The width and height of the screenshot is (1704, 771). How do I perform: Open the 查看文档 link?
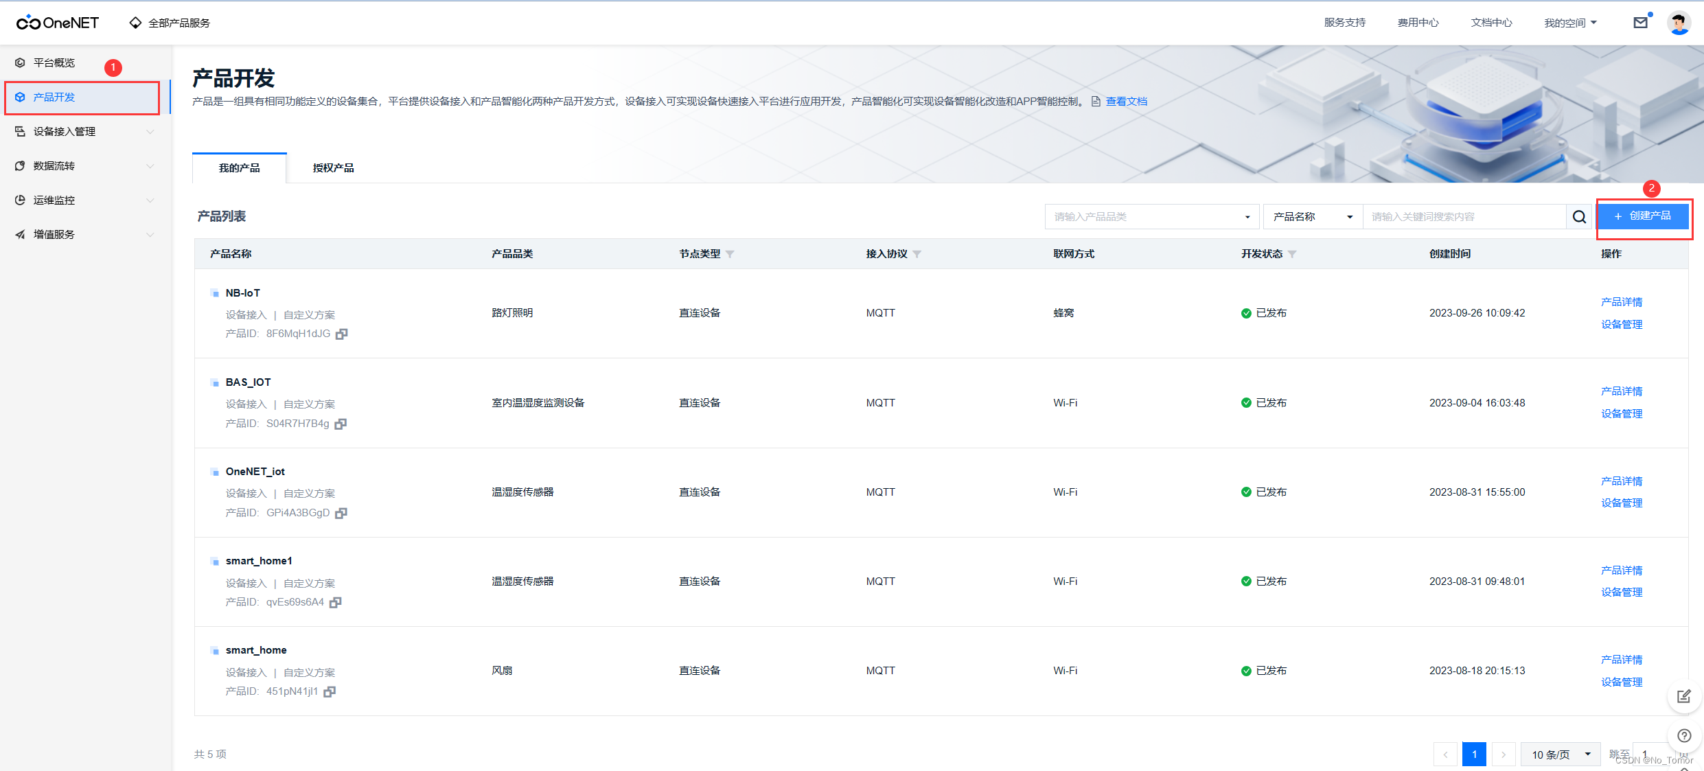pos(1126,102)
